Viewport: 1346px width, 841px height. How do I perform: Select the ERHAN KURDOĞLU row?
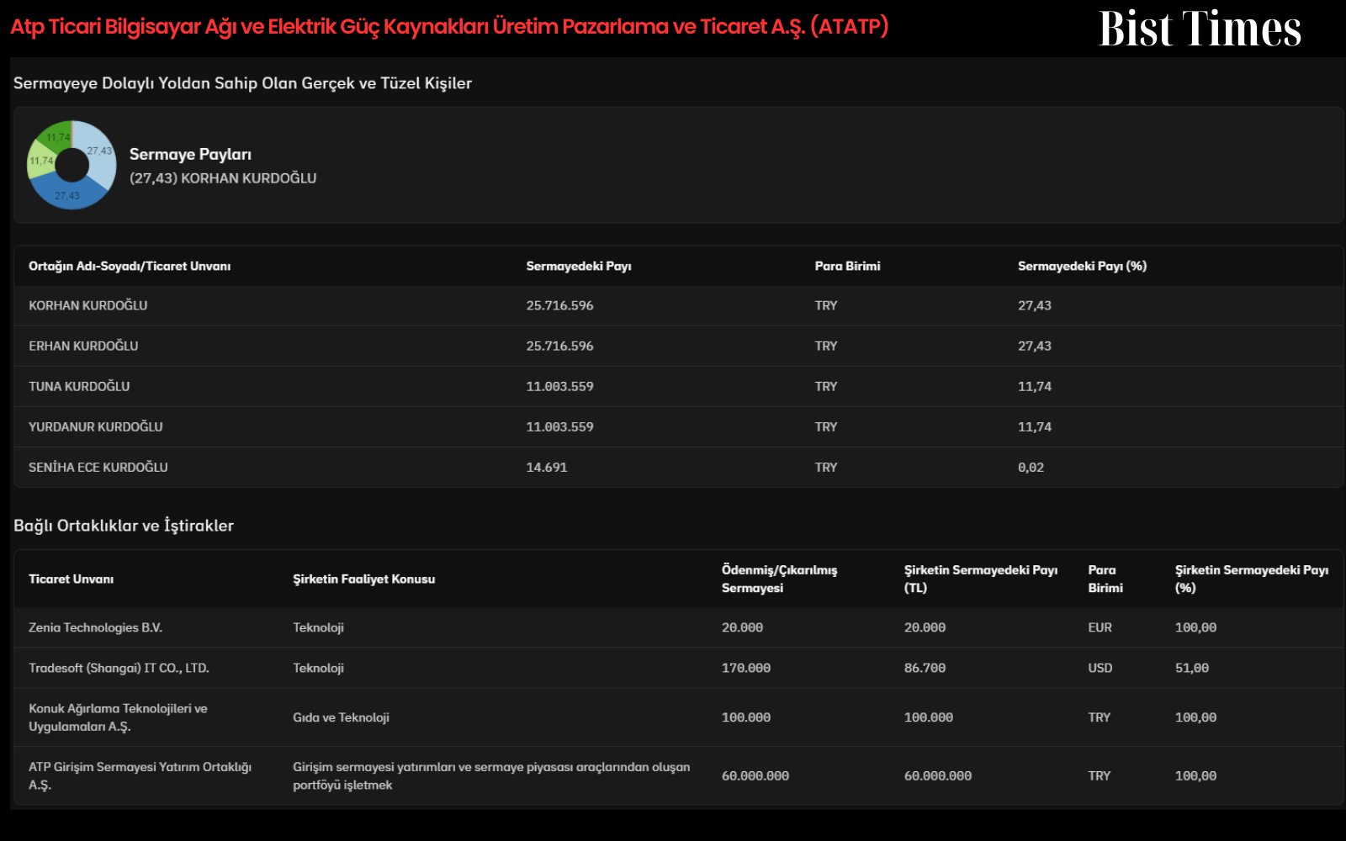click(x=678, y=346)
